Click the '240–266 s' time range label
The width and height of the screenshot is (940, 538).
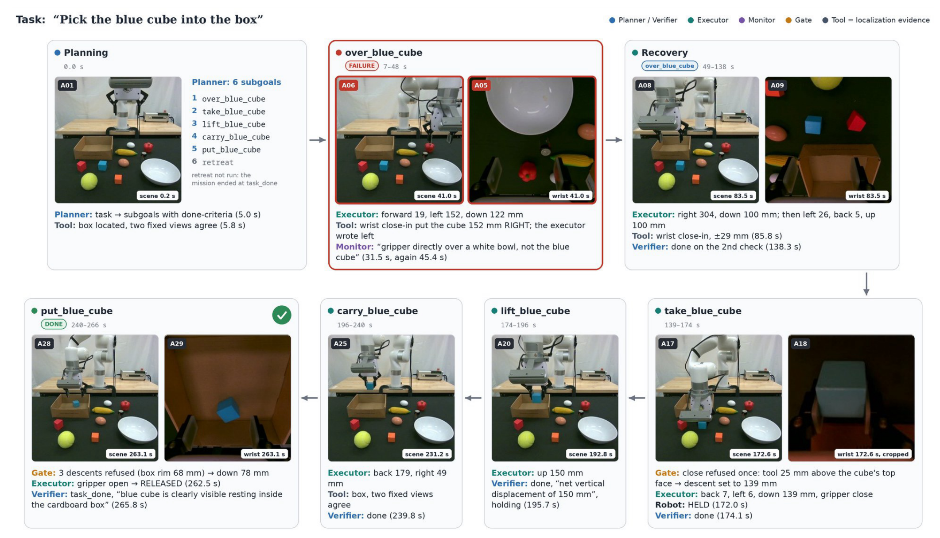pos(89,325)
